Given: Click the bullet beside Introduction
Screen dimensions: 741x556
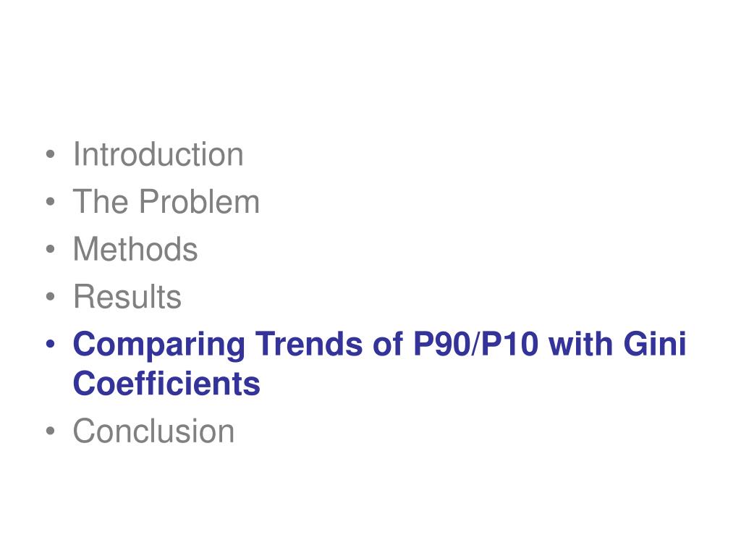Looking at the screenshot, I should 51,155.
